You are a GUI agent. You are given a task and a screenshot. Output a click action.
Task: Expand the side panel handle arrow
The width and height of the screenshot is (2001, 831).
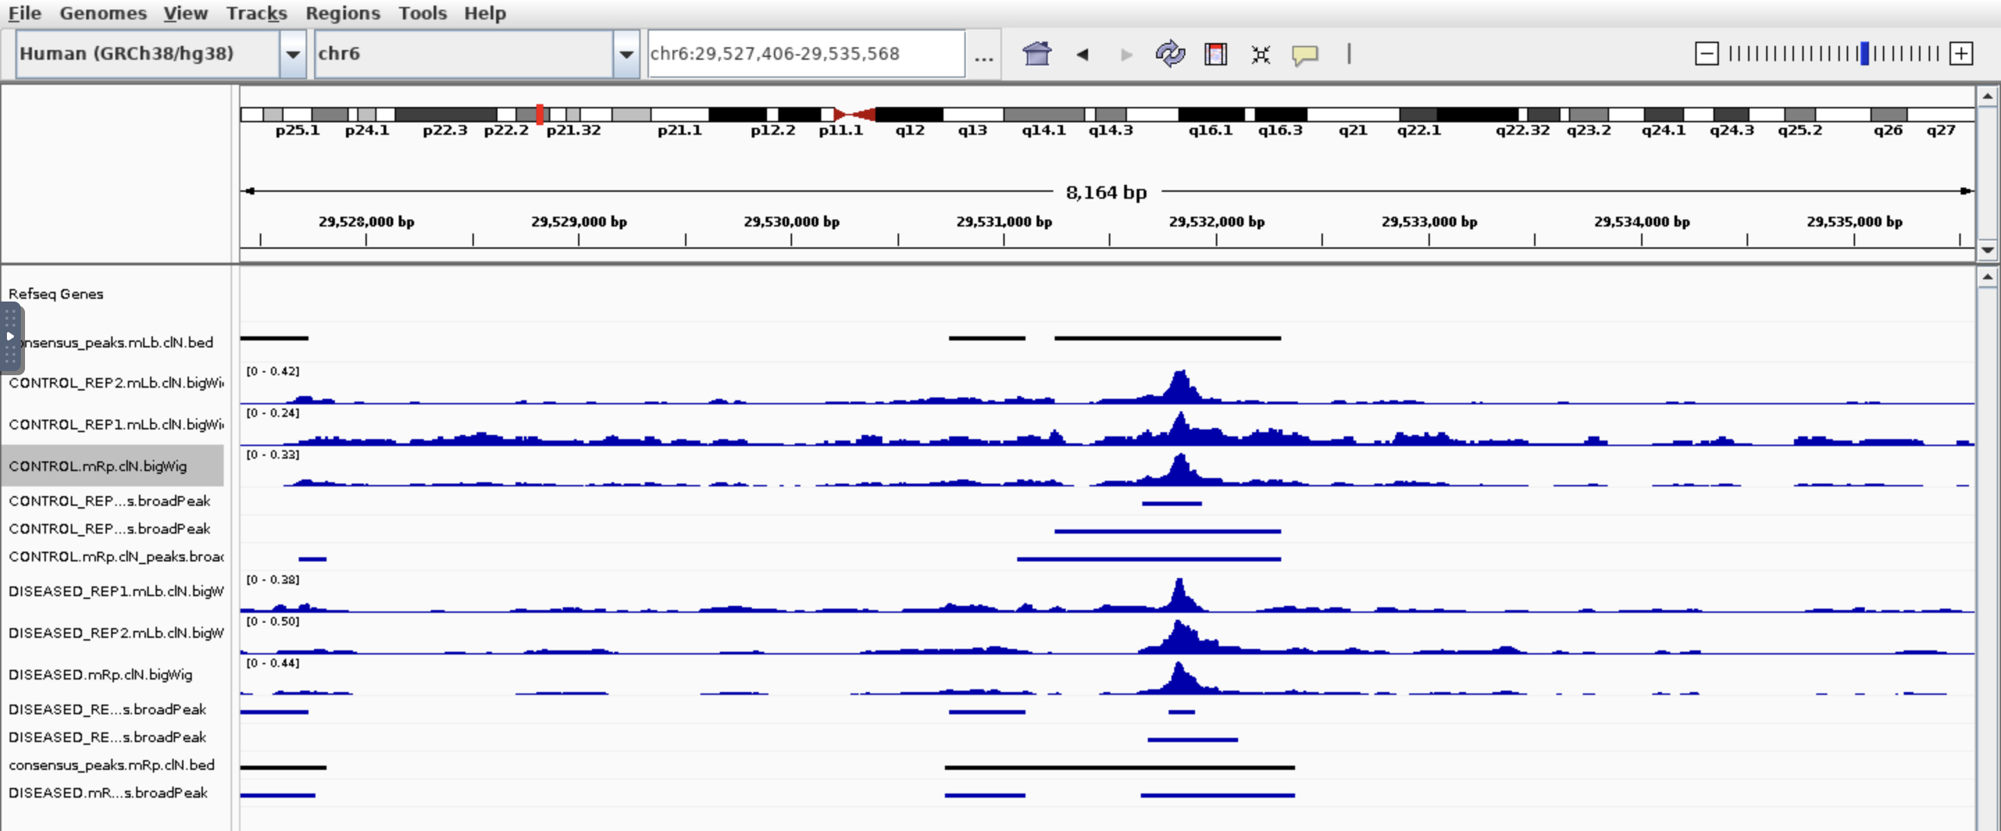(10, 336)
